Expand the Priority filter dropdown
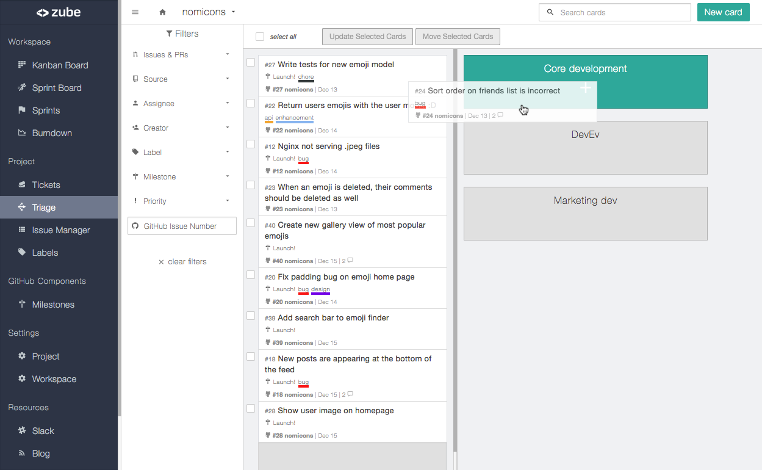This screenshot has height=470, width=762. 182,201
